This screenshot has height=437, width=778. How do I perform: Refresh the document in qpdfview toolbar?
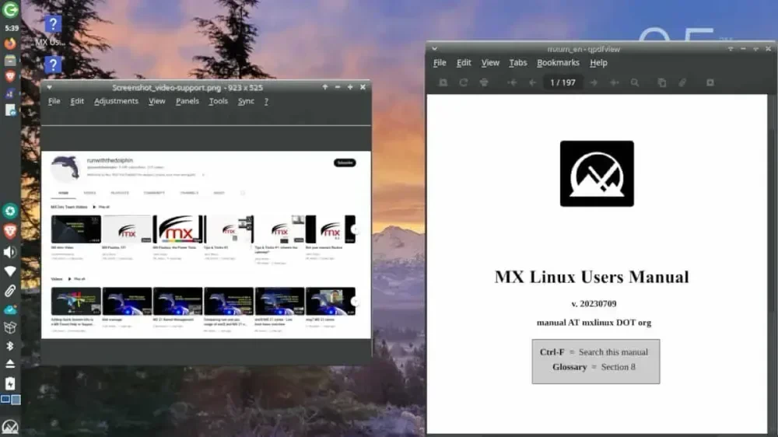[x=464, y=83]
